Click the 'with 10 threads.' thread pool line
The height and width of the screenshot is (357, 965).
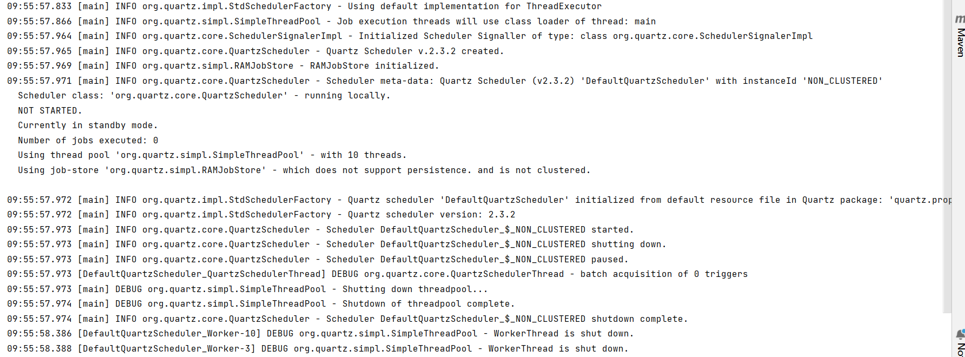[x=212, y=155]
